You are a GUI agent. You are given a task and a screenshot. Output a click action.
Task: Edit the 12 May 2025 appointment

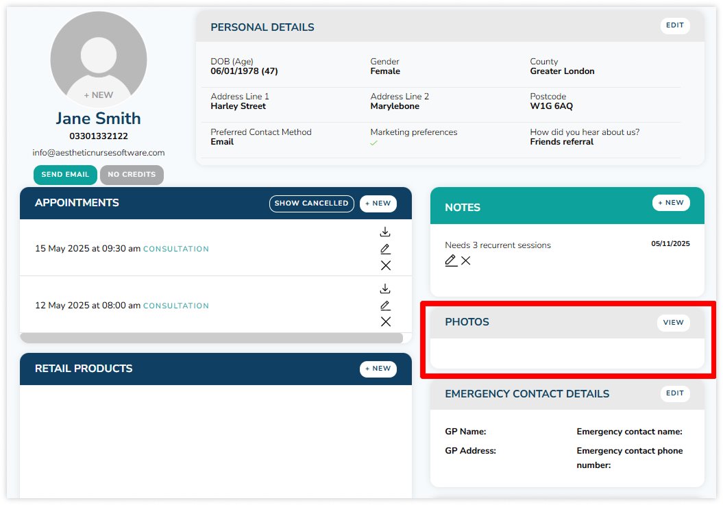tap(385, 306)
